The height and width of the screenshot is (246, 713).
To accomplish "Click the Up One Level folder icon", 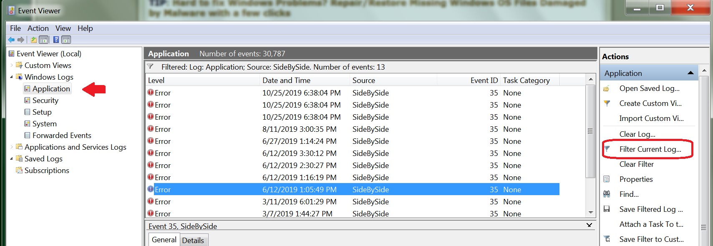I will [34, 40].
